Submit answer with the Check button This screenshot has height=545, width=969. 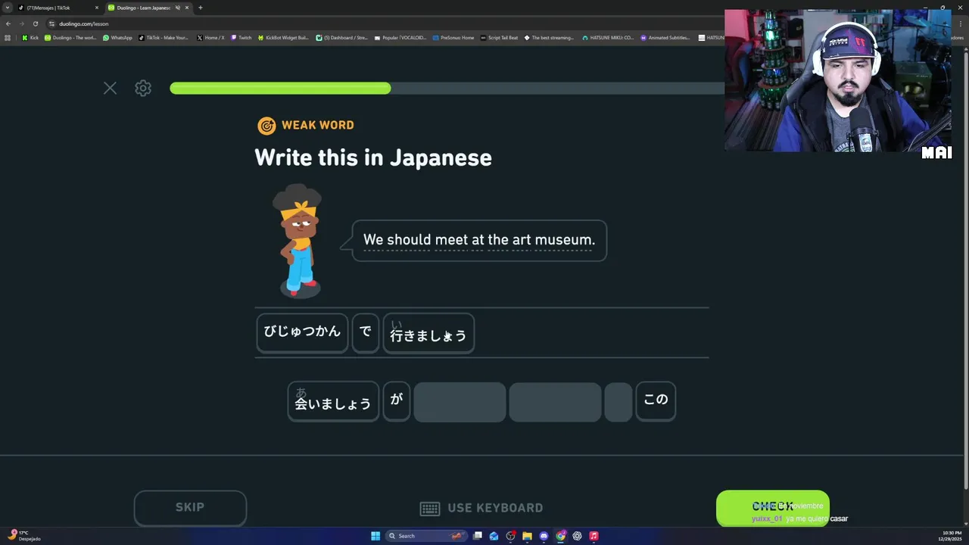(773, 507)
